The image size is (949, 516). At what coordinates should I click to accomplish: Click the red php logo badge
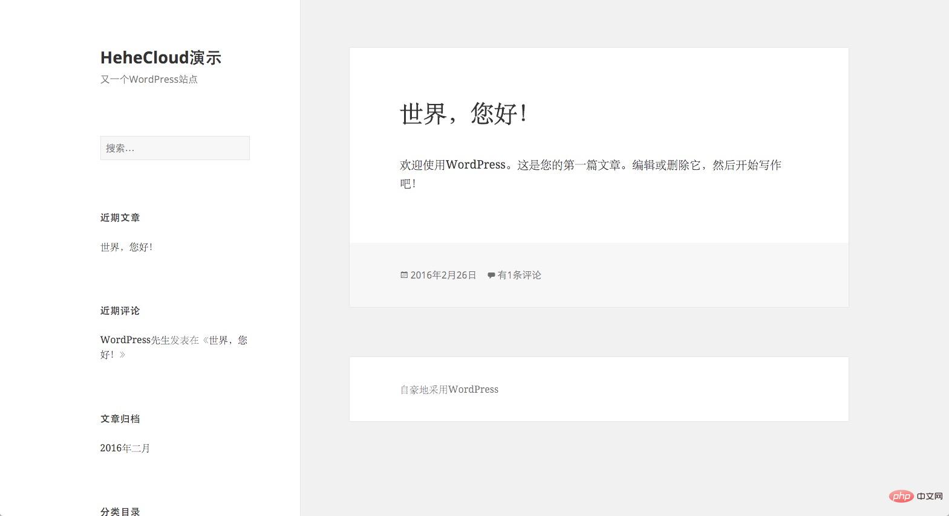[901, 496]
